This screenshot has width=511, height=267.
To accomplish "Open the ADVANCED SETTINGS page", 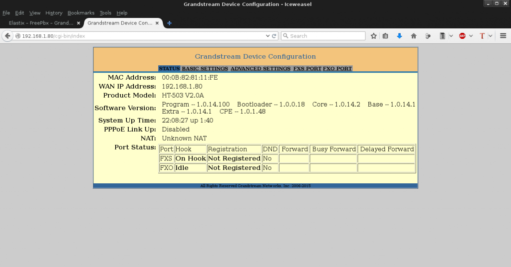I will click(260, 69).
